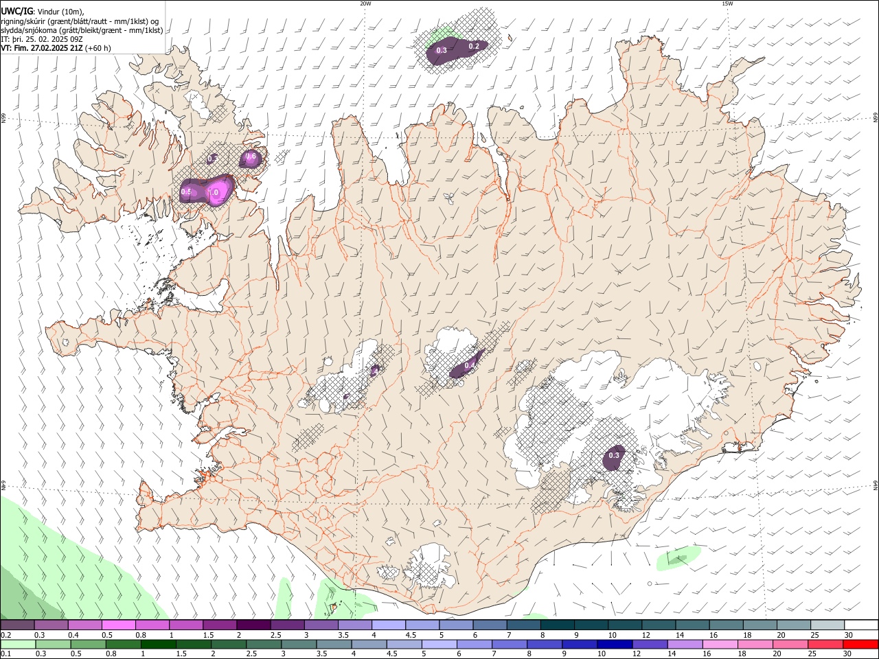This screenshot has width=879, height=659.
Task: Choose the bright red swatch labeled 30 in bottom legend
Action: tap(861, 645)
